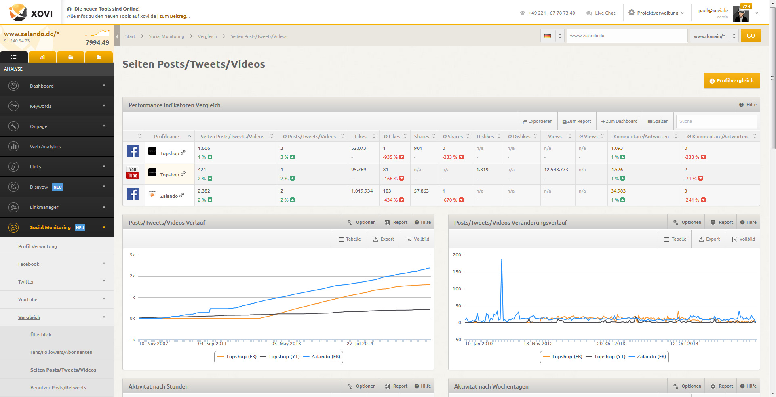Click the GO button
This screenshot has height=397, width=776.
click(751, 36)
